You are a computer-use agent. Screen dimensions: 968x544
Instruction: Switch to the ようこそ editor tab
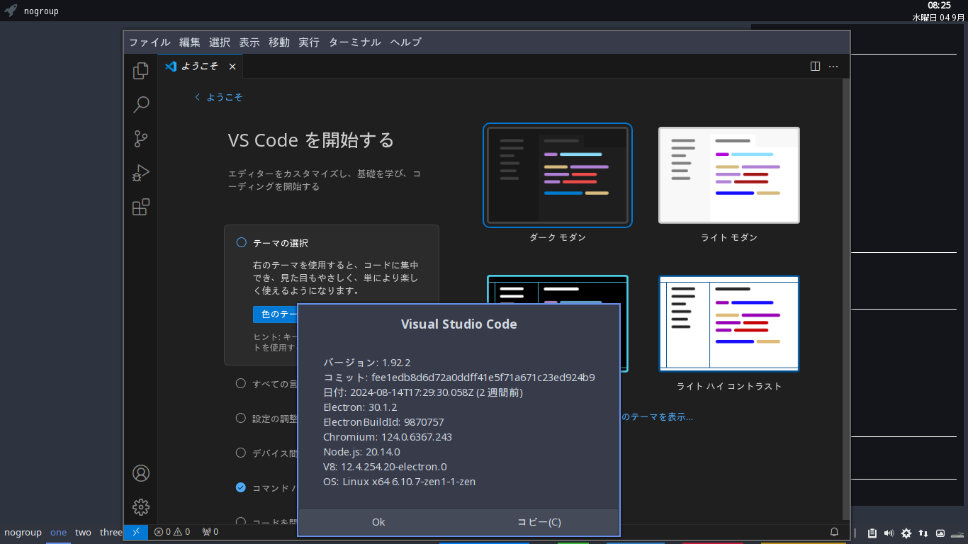point(201,67)
